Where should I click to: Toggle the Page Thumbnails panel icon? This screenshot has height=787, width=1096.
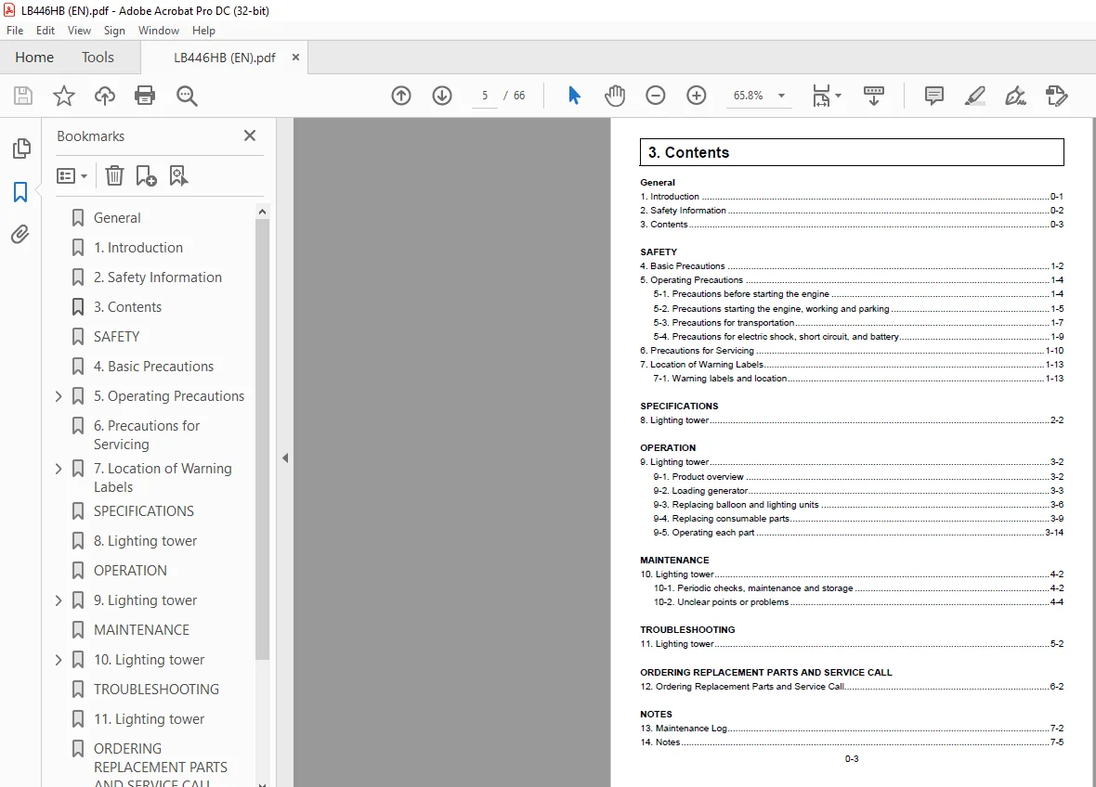[x=21, y=148]
